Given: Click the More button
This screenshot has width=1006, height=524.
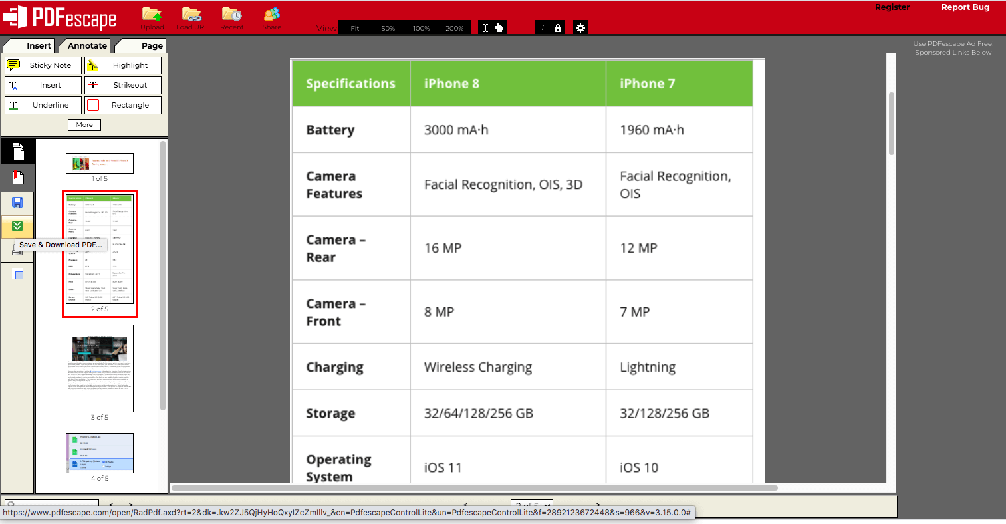Looking at the screenshot, I should [84, 125].
